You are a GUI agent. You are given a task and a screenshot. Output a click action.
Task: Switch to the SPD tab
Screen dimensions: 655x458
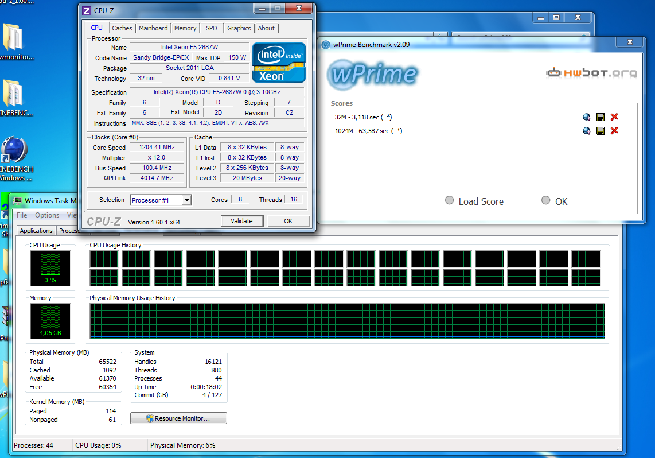click(212, 28)
